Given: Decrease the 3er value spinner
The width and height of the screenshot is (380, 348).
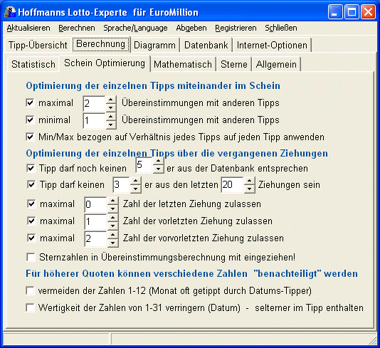Looking at the screenshot, I should (x=136, y=189).
